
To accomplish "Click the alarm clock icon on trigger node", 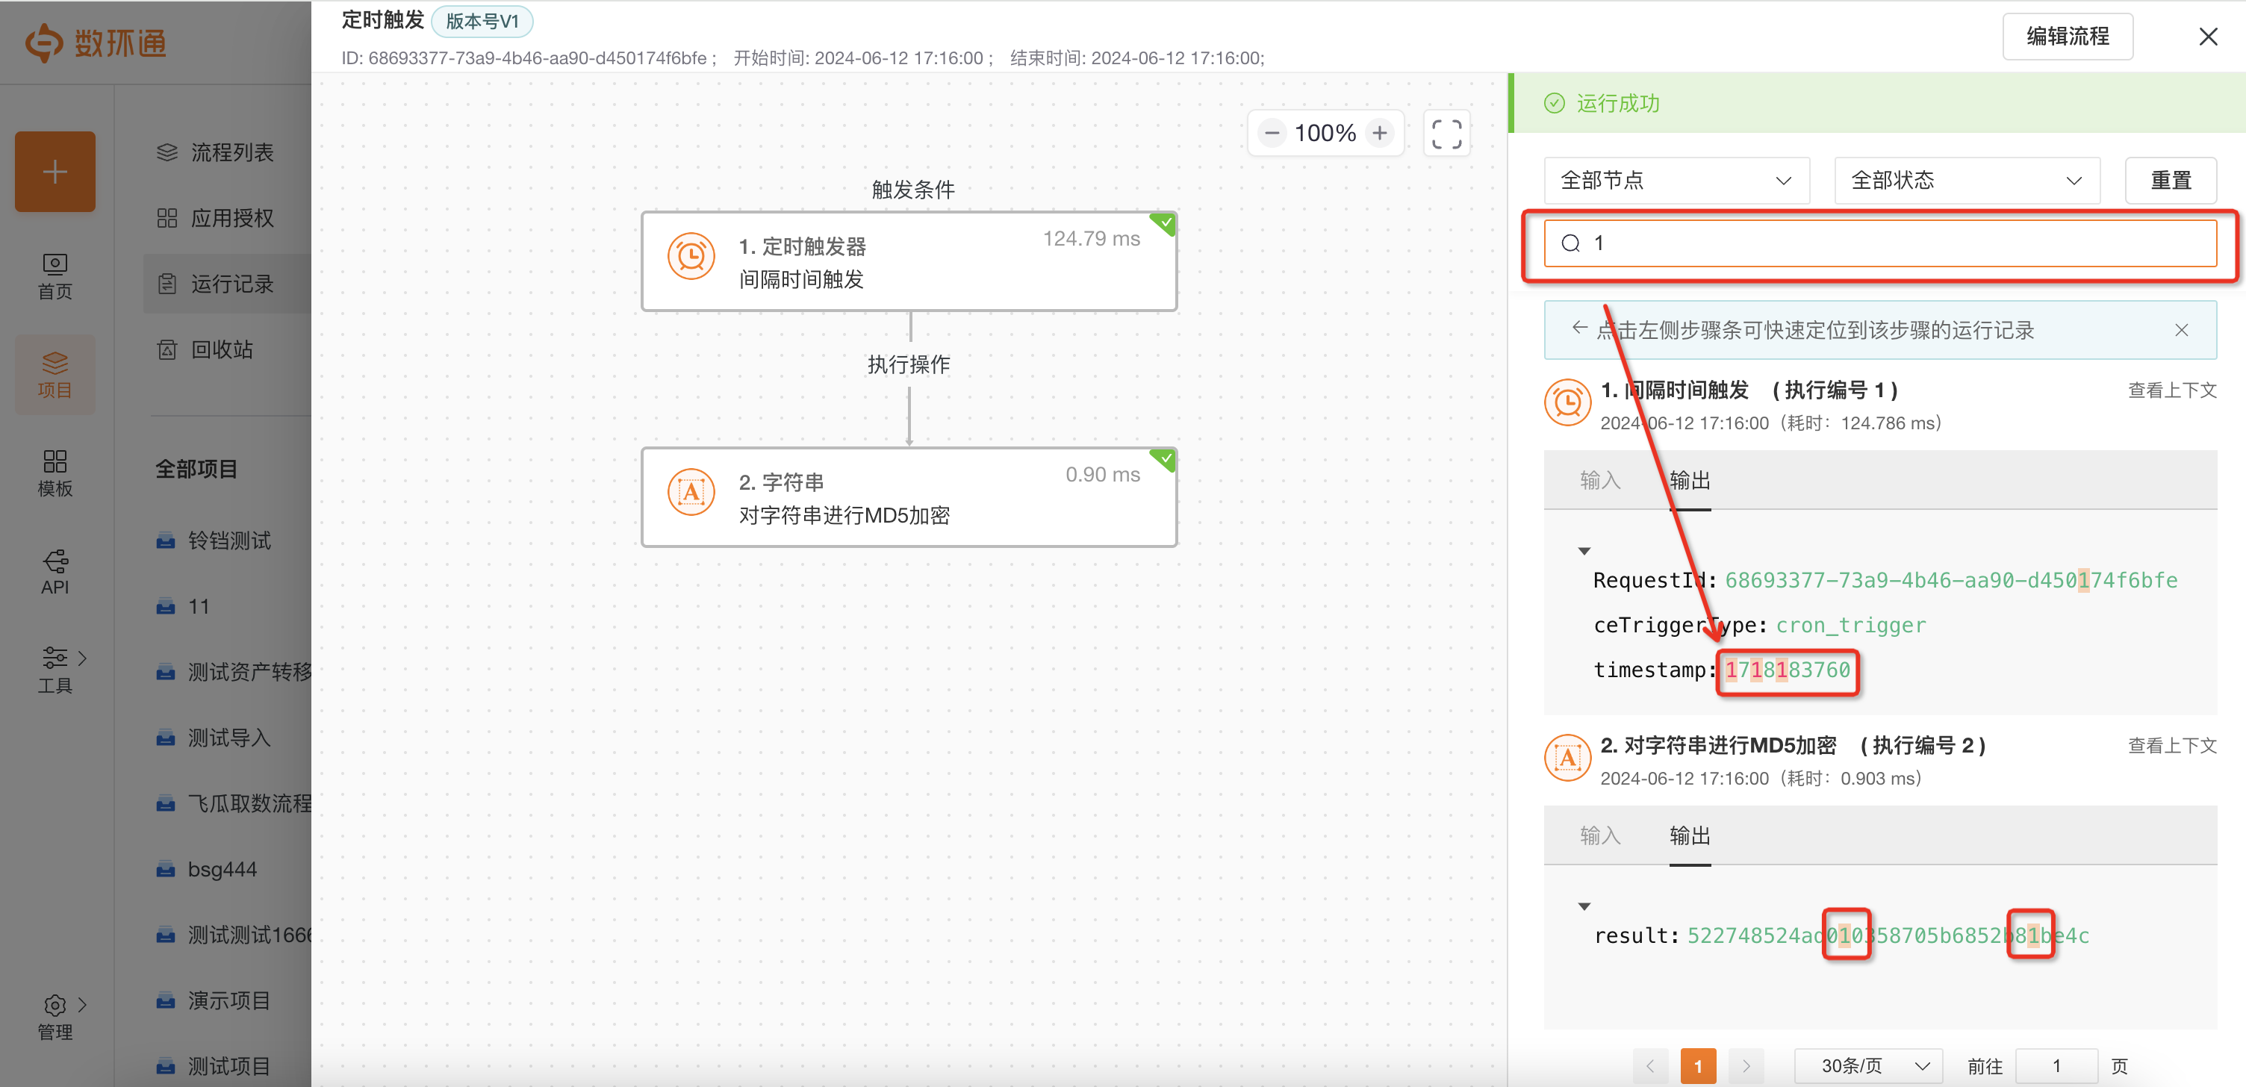I will [x=691, y=256].
